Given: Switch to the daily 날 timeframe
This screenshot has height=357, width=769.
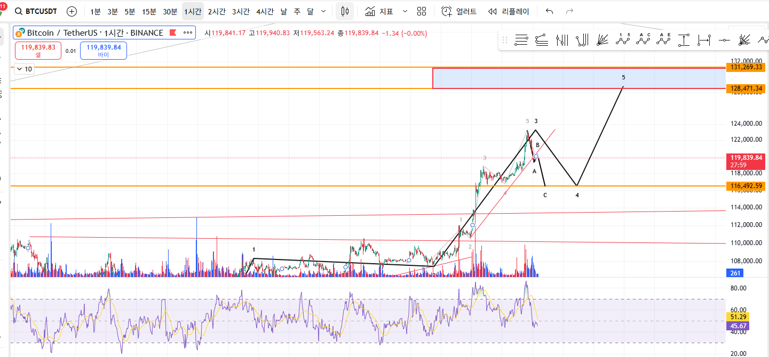Looking at the screenshot, I should pyautogui.click(x=283, y=11).
